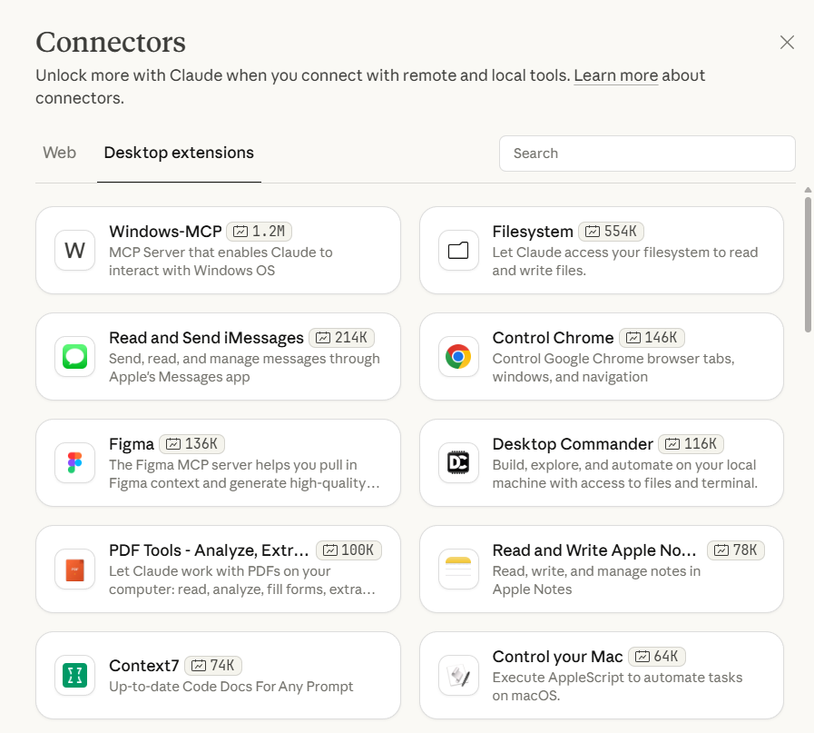Click the vertical scrollbar thumb
814x733 pixels.
pos(808,263)
